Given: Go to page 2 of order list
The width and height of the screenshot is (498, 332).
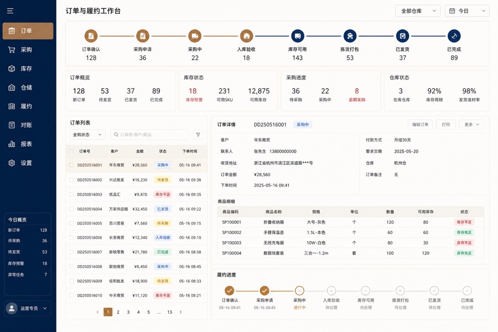Looking at the screenshot, I should pyautogui.click(x=118, y=312).
